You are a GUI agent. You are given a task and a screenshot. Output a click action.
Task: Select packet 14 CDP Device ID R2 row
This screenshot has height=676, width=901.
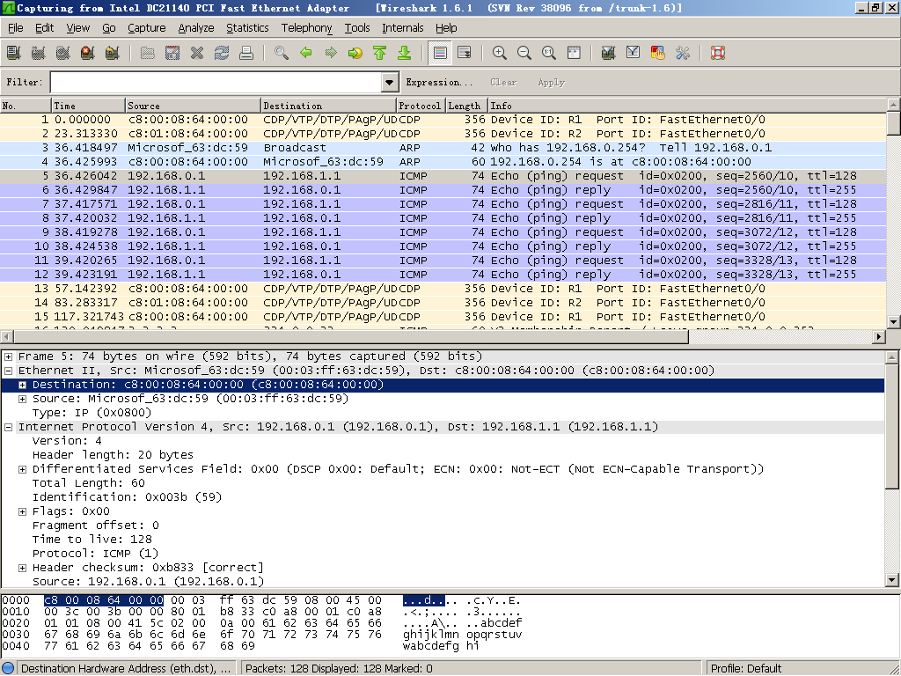(443, 303)
